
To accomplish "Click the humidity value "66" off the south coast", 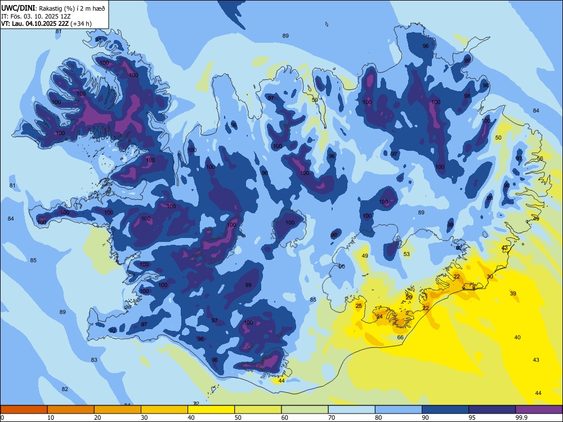I will 400,337.
